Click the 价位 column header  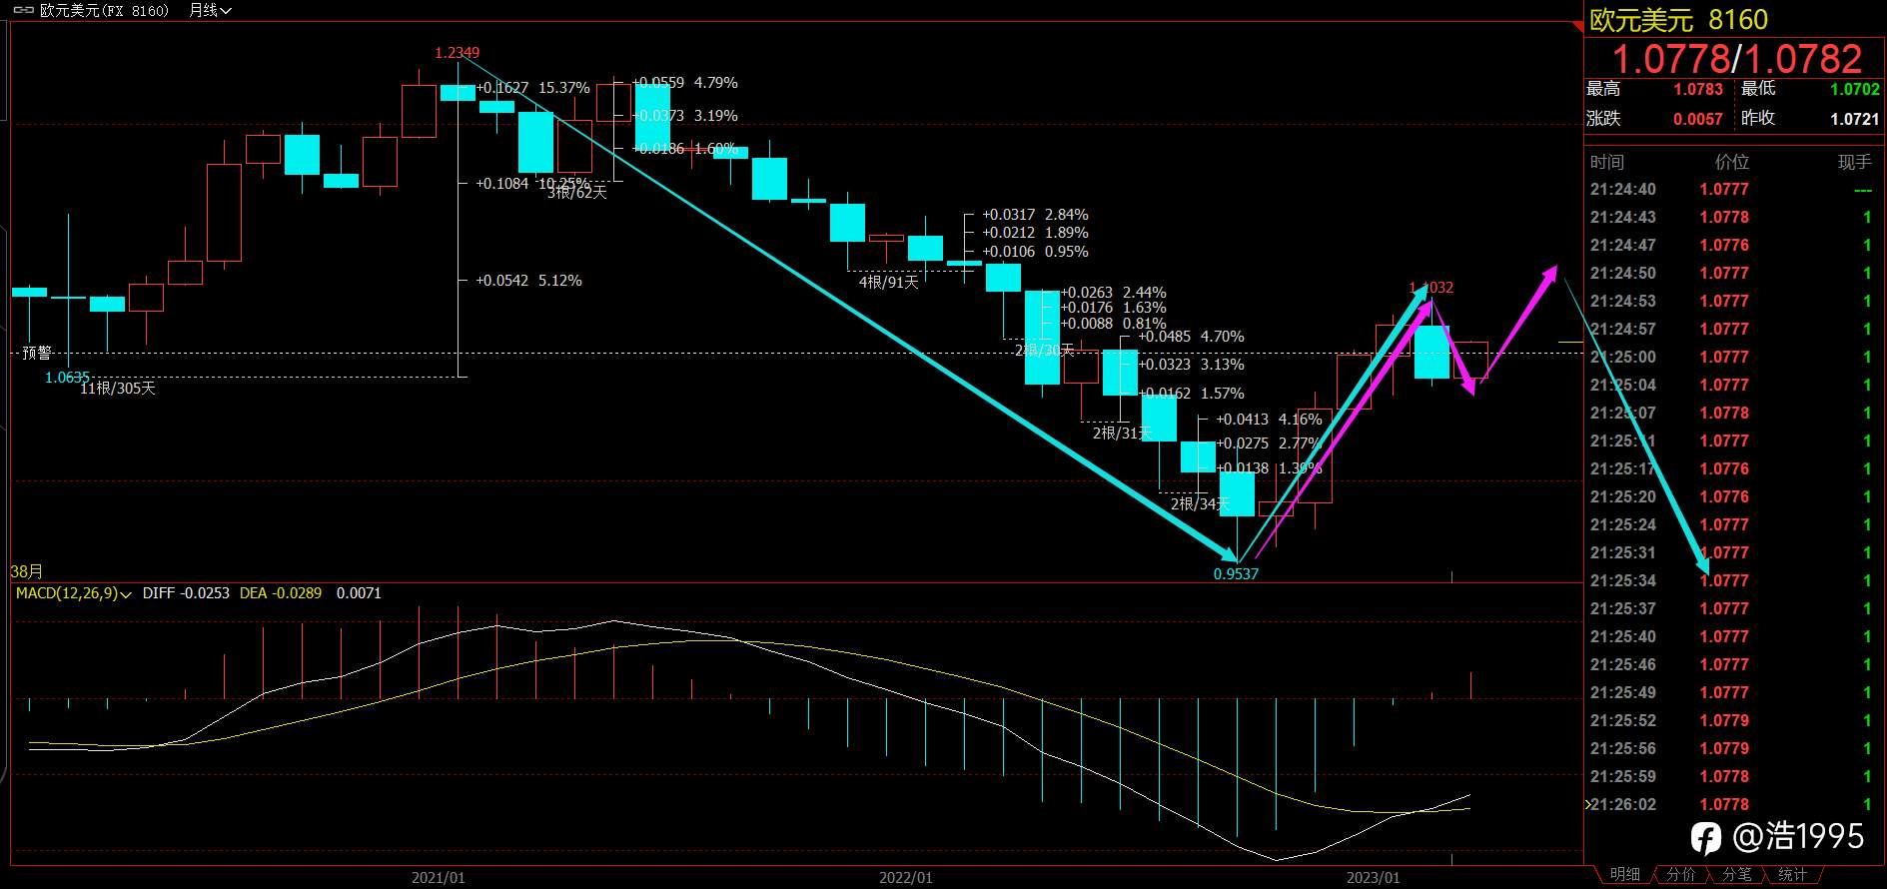pyautogui.click(x=1732, y=162)
